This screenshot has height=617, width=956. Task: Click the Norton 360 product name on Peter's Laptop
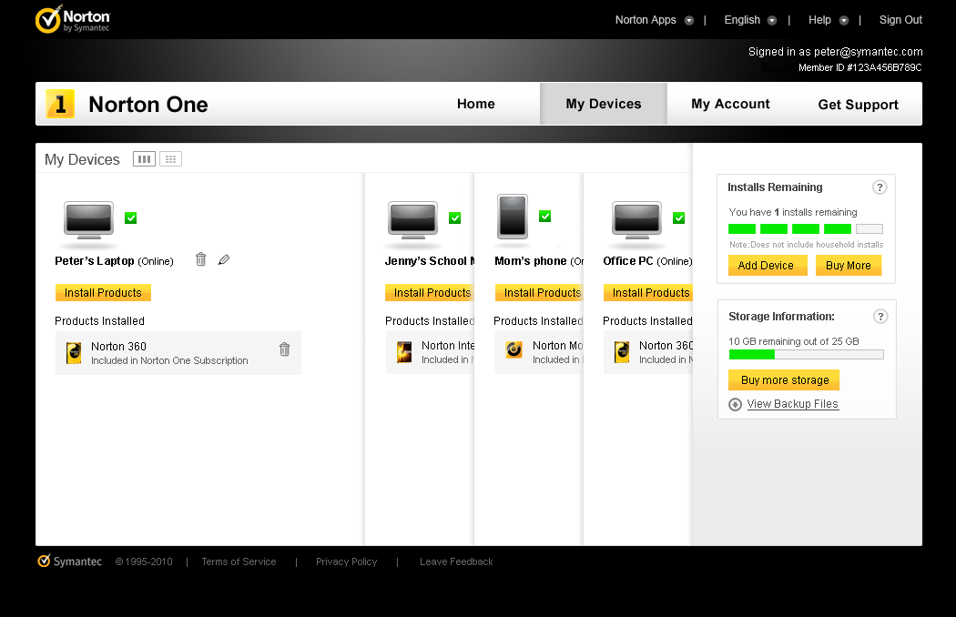pyautogui.click(x=119, y=347)
